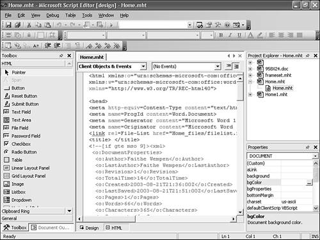
Task: Click the Copy icon in the toolbar
Action: point(38,25)
